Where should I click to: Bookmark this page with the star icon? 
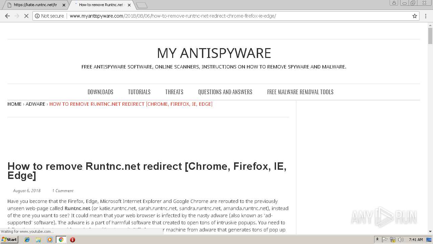(x=415, y=16)
